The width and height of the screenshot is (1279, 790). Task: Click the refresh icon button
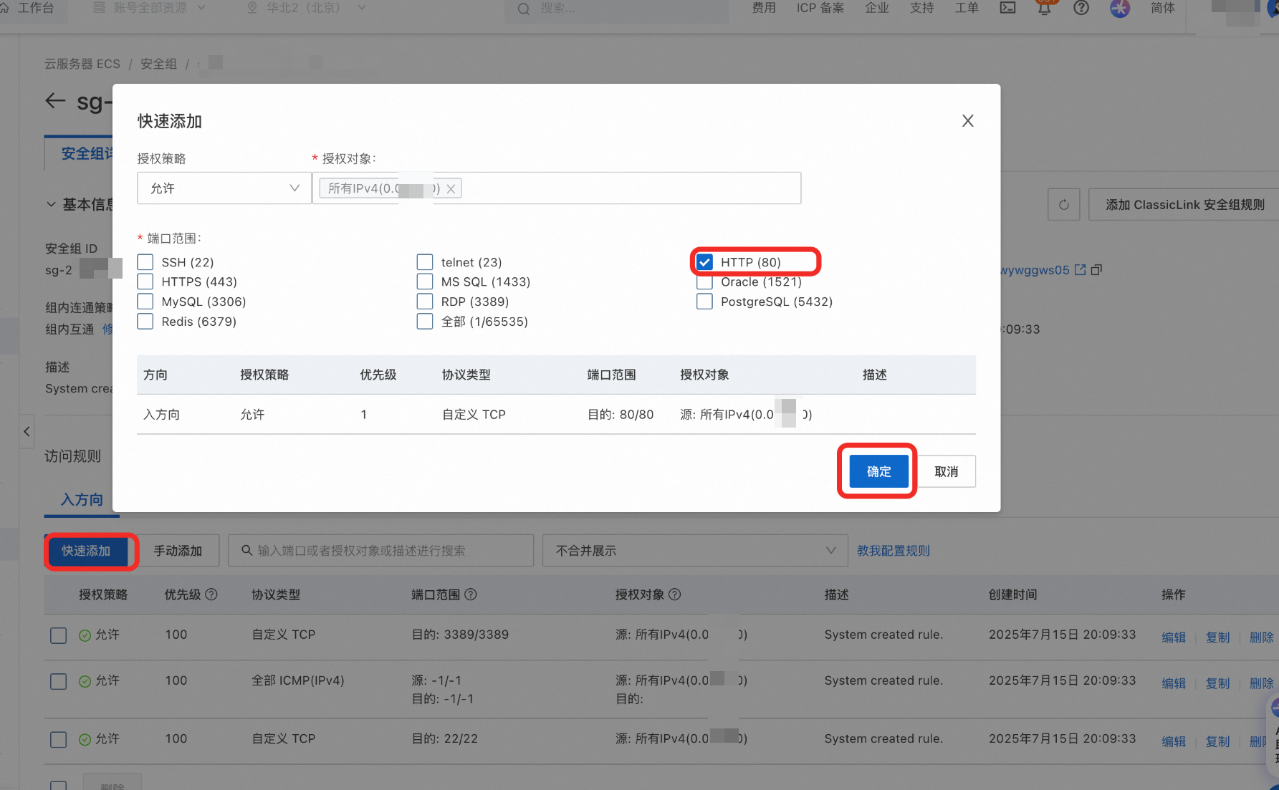(1063, 205)
